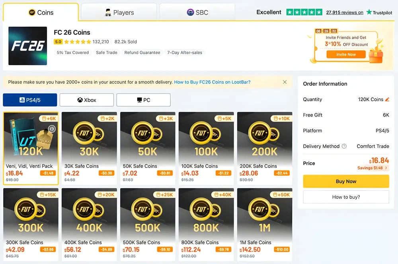
Task: Select the PC platform option
Action: tap(143, 100)
